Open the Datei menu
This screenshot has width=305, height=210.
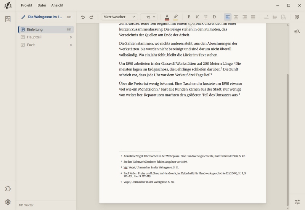click(x=42, y=5)
